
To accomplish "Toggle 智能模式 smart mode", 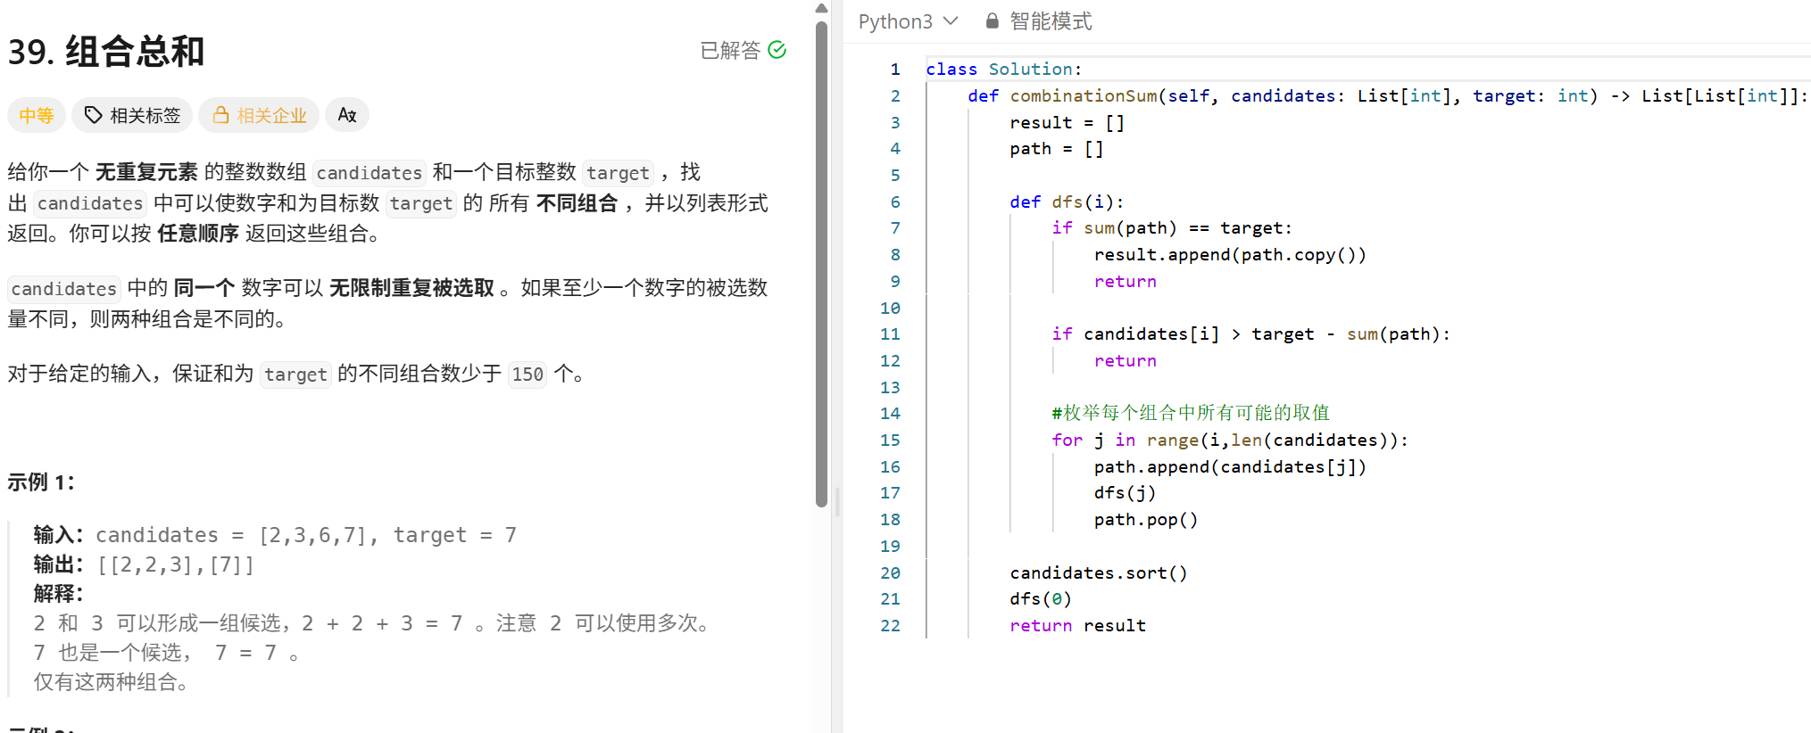I will [x=1039, y=21].
